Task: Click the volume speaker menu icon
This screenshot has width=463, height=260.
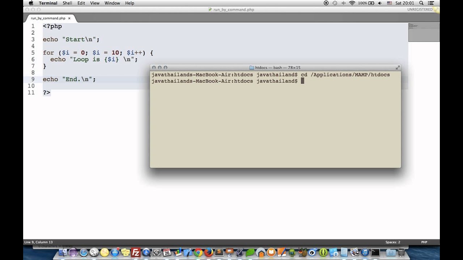Action: click(x=379, y=3)
